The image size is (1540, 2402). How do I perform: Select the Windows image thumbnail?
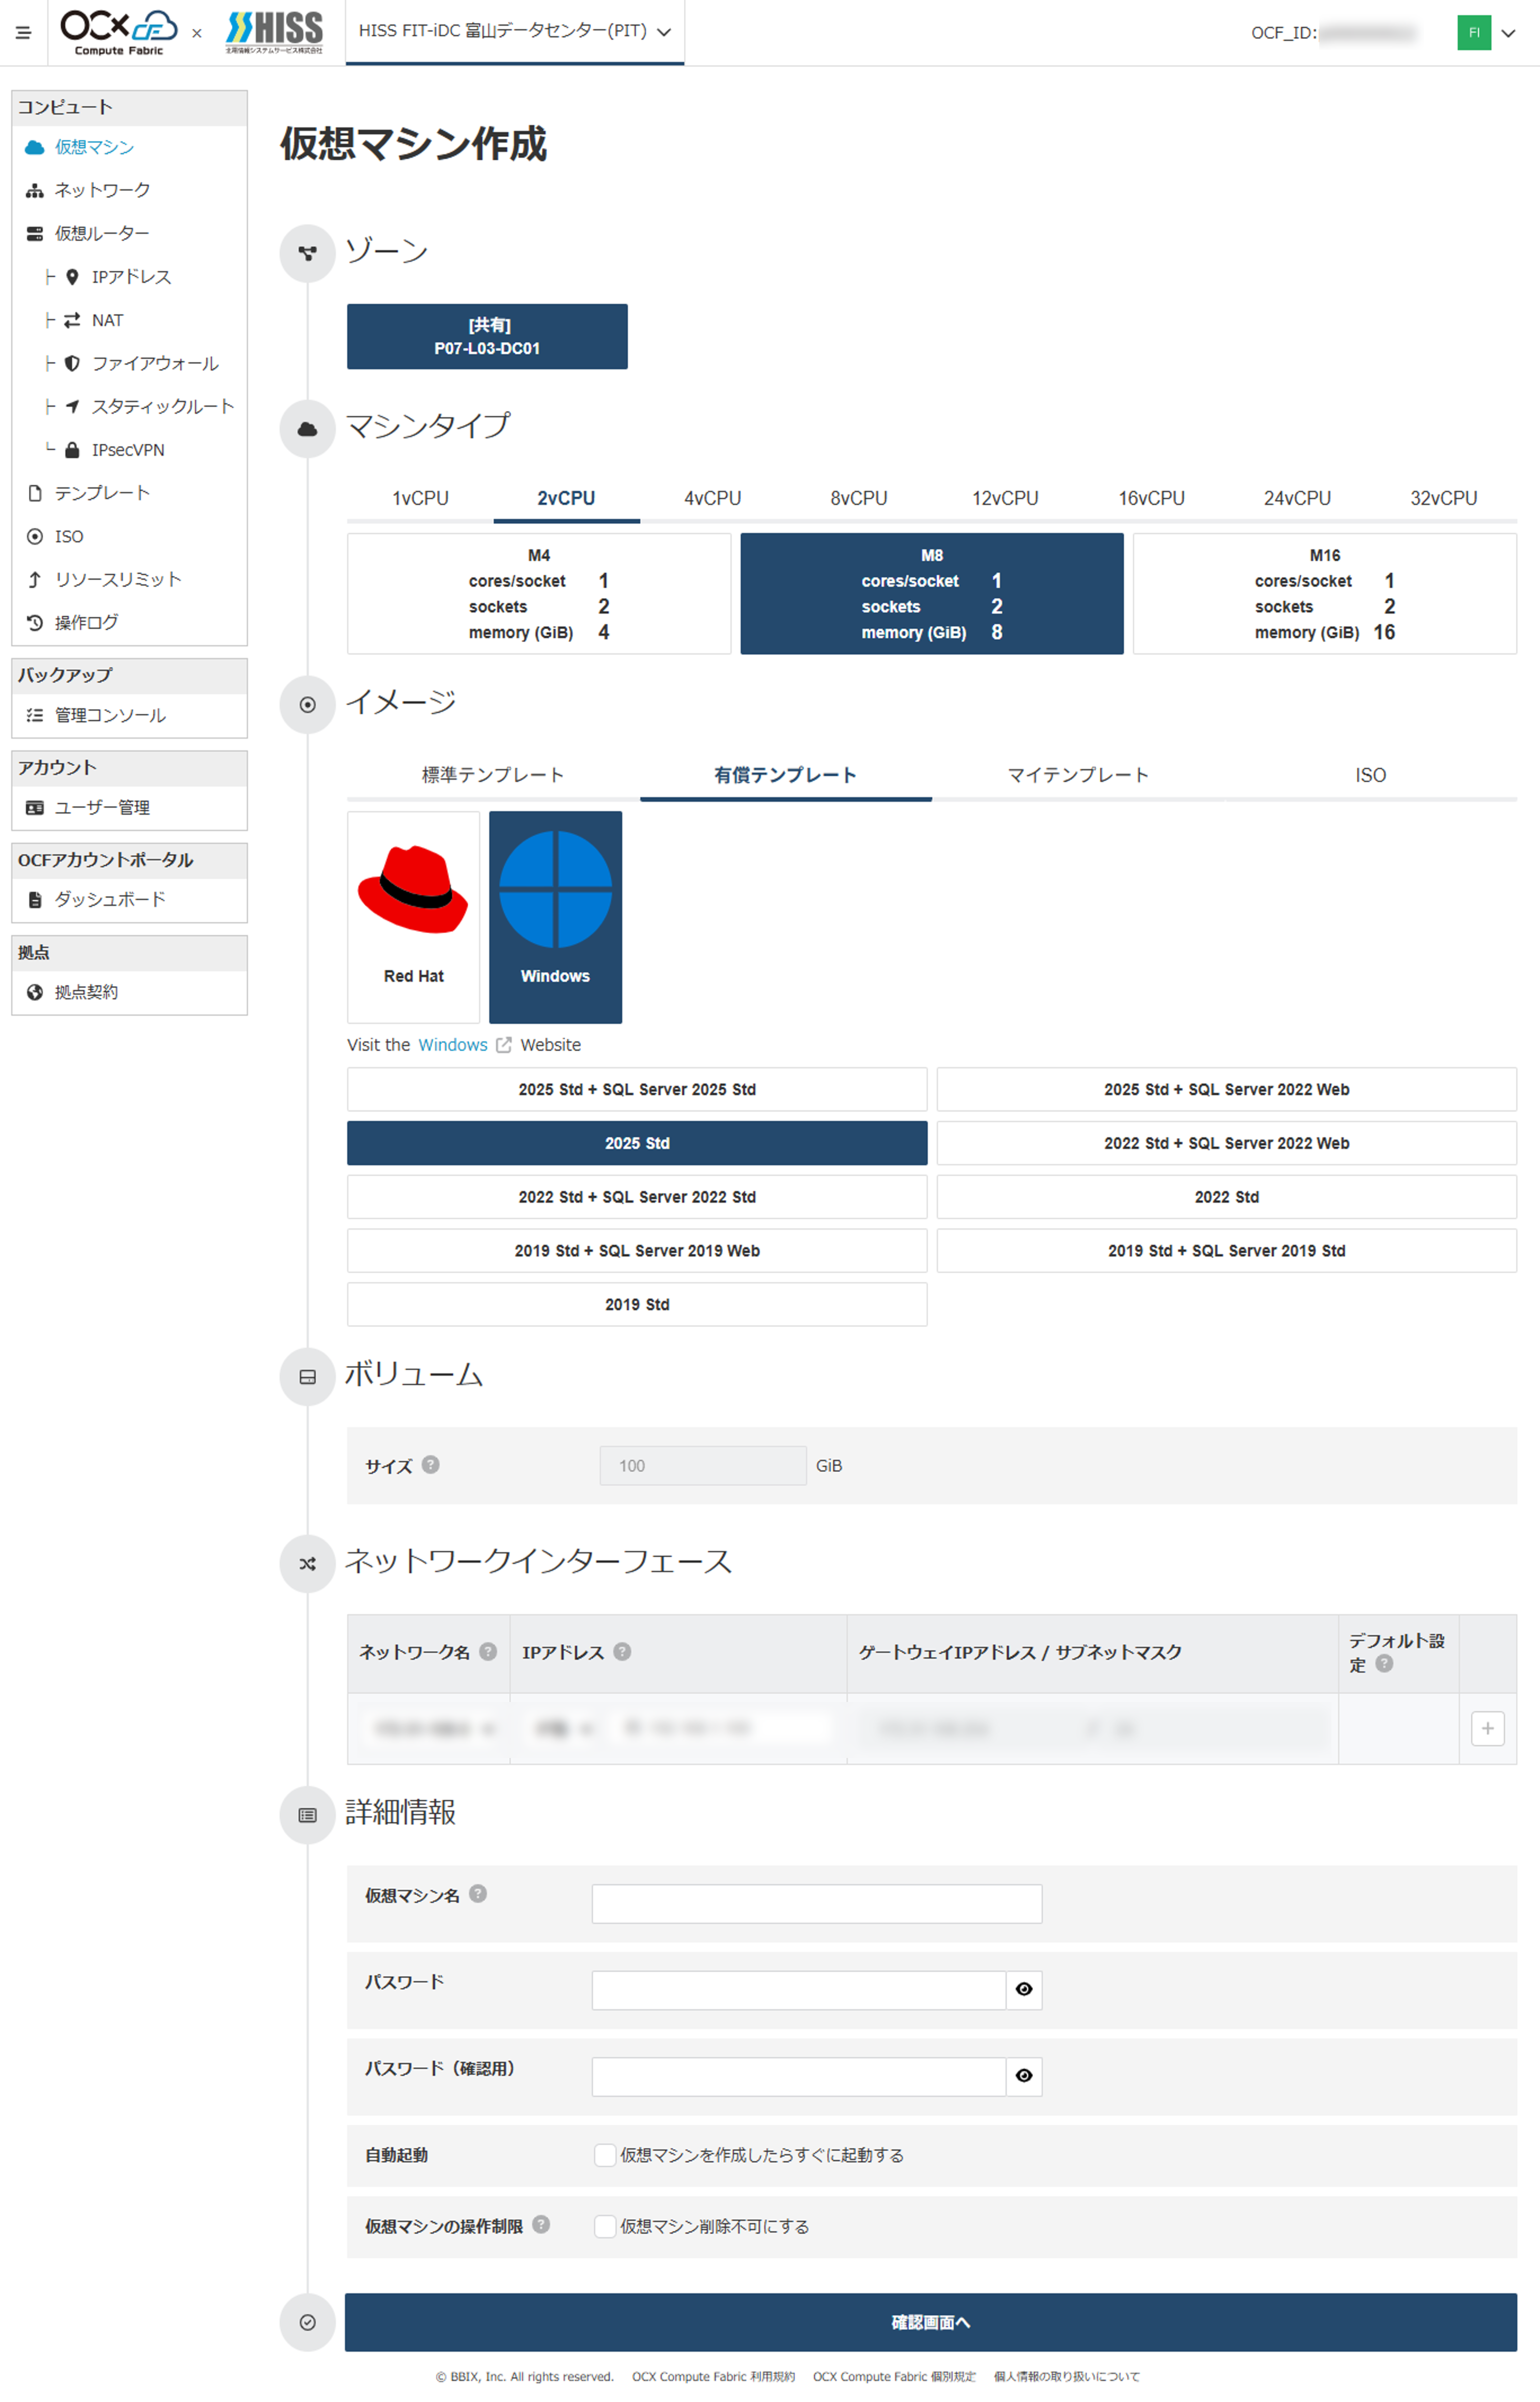point(555,917)
